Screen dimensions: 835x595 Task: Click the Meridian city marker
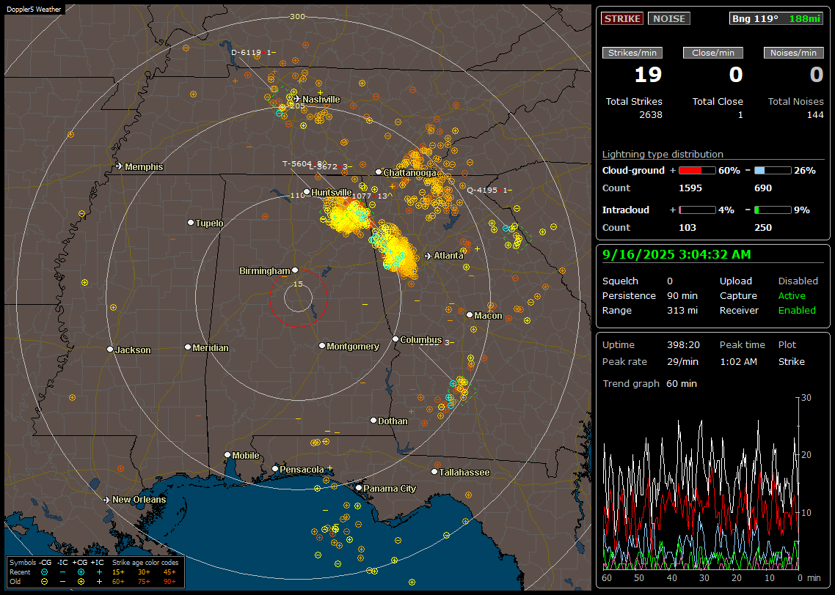click(x=187, y=347)
